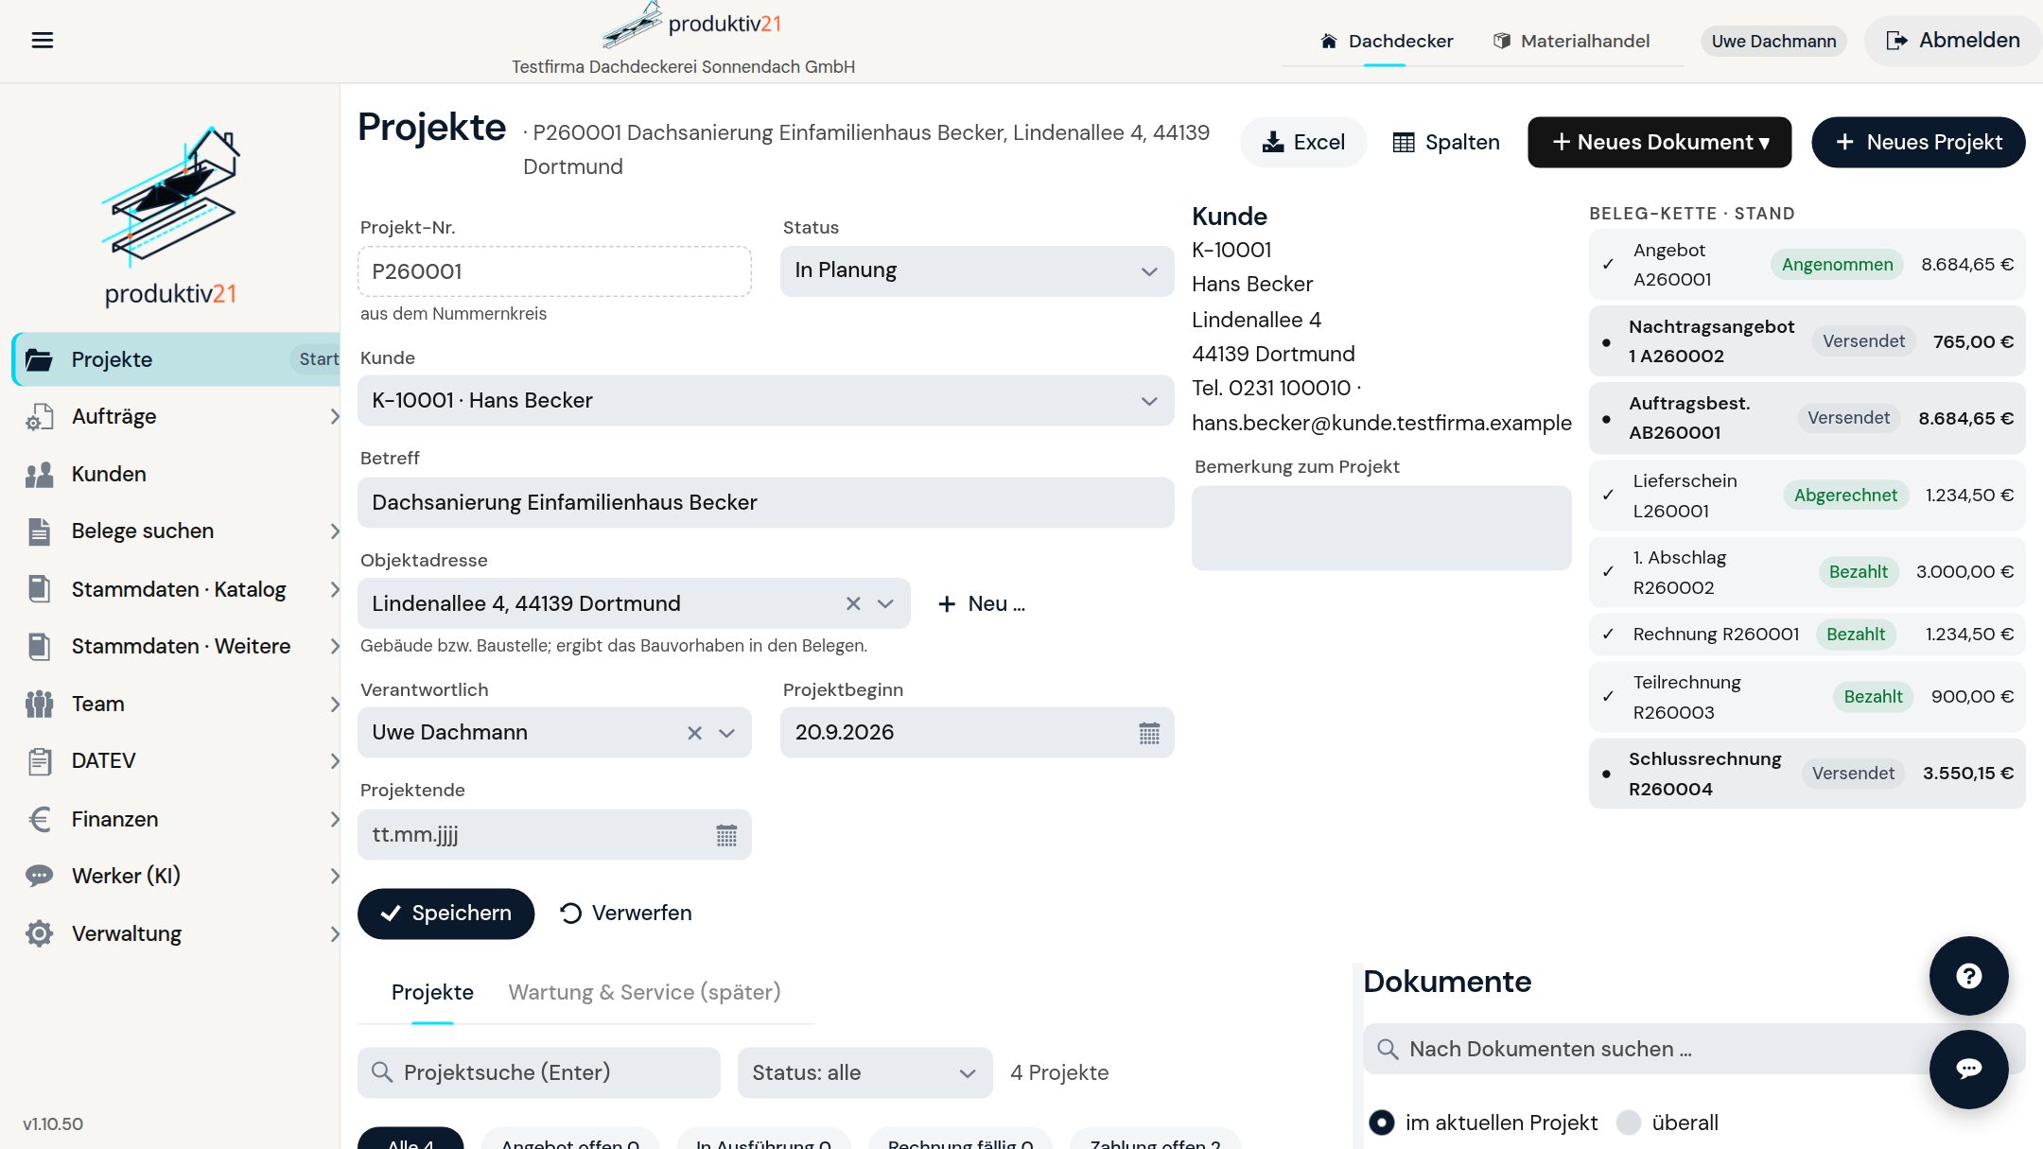Click the Stammdaten · Katalog book icon
Screen dimensions: 2043x1149
pos(39,589)
